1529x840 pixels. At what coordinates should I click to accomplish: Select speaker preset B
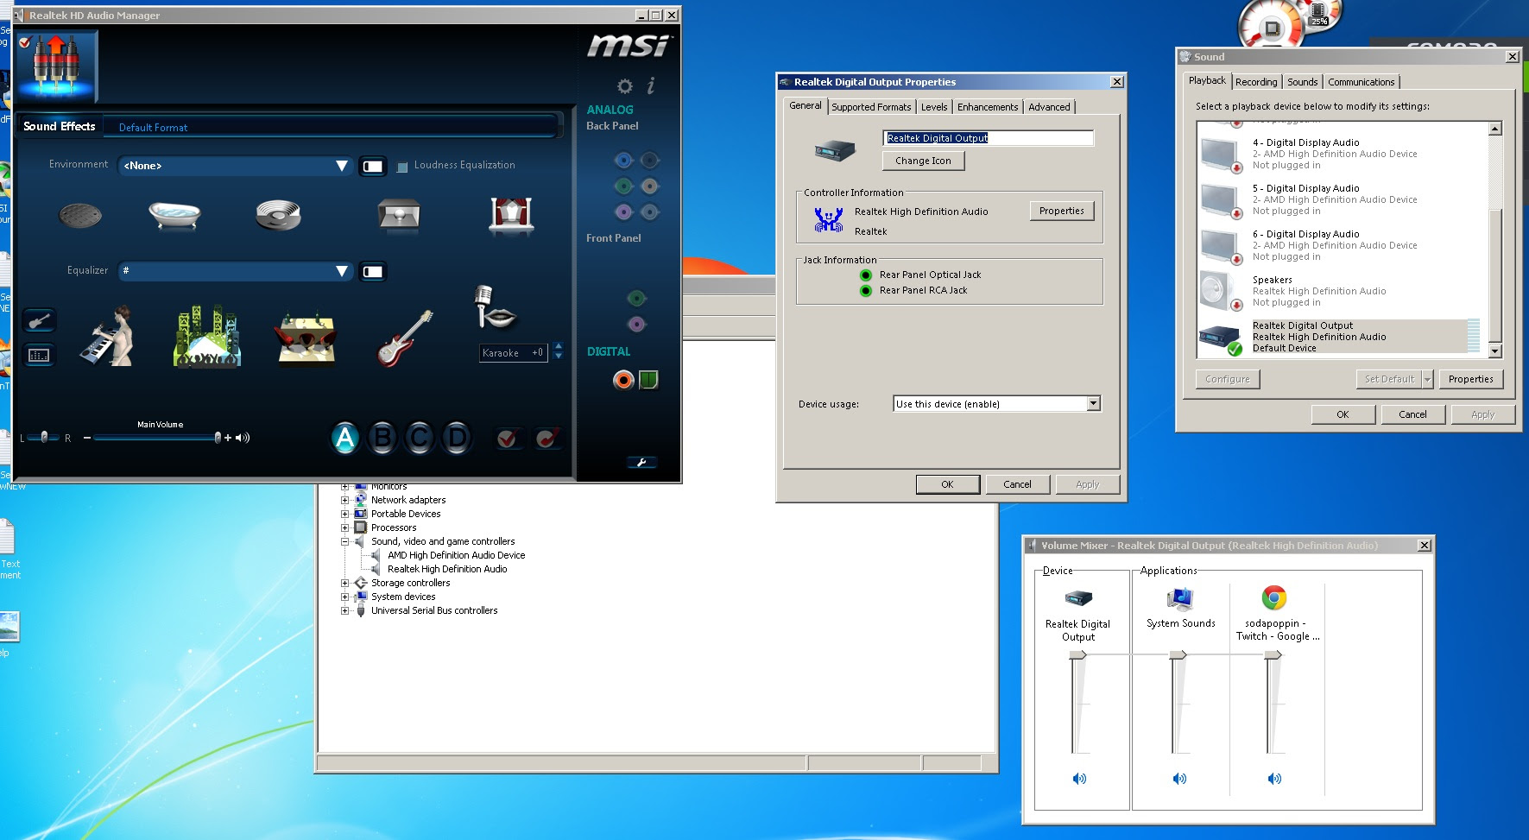tap(382, 439)
